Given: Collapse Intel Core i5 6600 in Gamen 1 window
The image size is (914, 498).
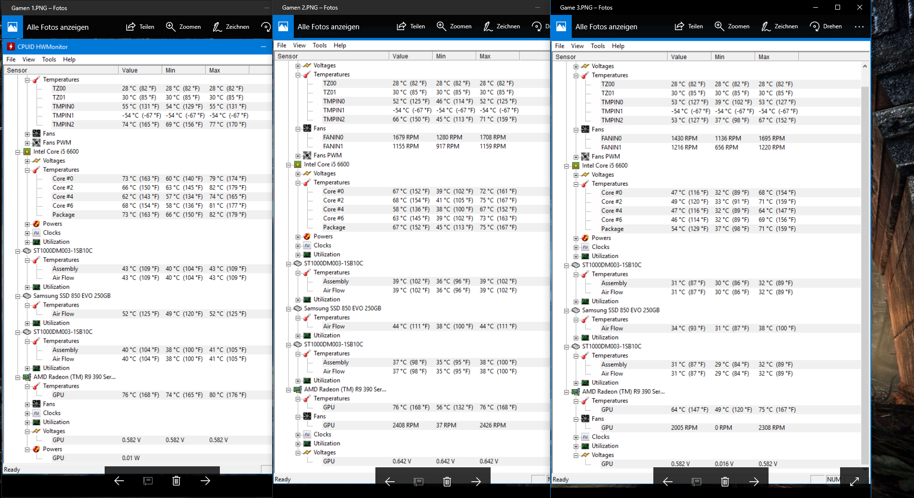Looking at the screenshot, I should (x=18, y=152).
